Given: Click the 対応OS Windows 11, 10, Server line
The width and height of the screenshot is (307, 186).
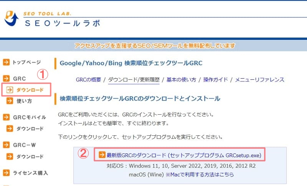Looking at the screenshot, I should (x=181, y=166).
